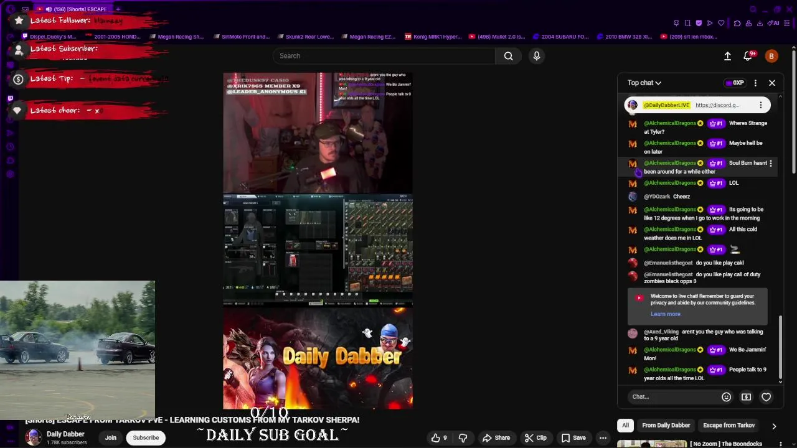The height and width of the screenshot is (448, 797).
Task: Open Skunk2 Rear Lowe... bookmark
Action: click(305, 37)
